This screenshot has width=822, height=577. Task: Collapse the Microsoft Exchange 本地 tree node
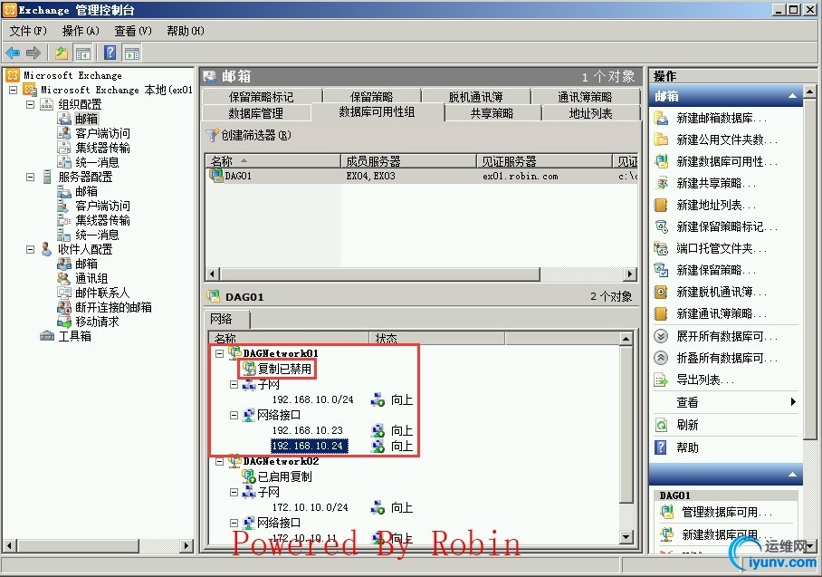click(14, 91)
